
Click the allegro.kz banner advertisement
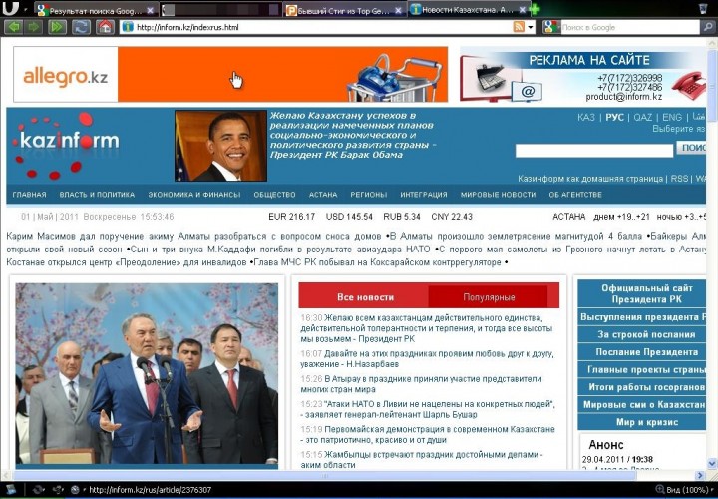pos(230,74)
